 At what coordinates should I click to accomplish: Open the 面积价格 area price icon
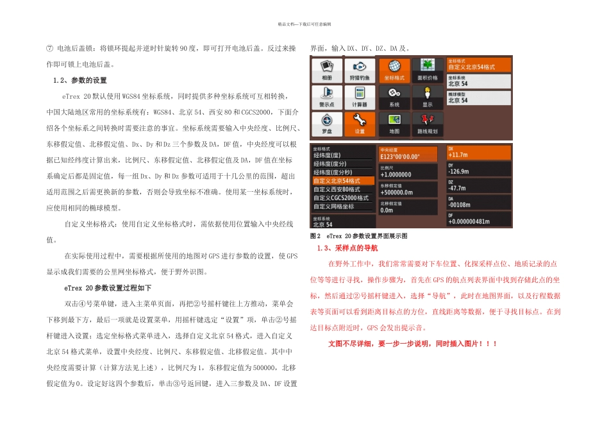(427, 71)
